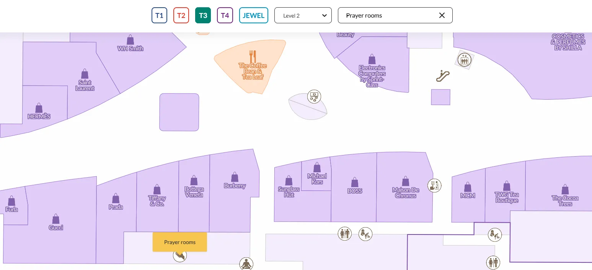Select the BOSS shop bag icon

[x=355, y=182]
